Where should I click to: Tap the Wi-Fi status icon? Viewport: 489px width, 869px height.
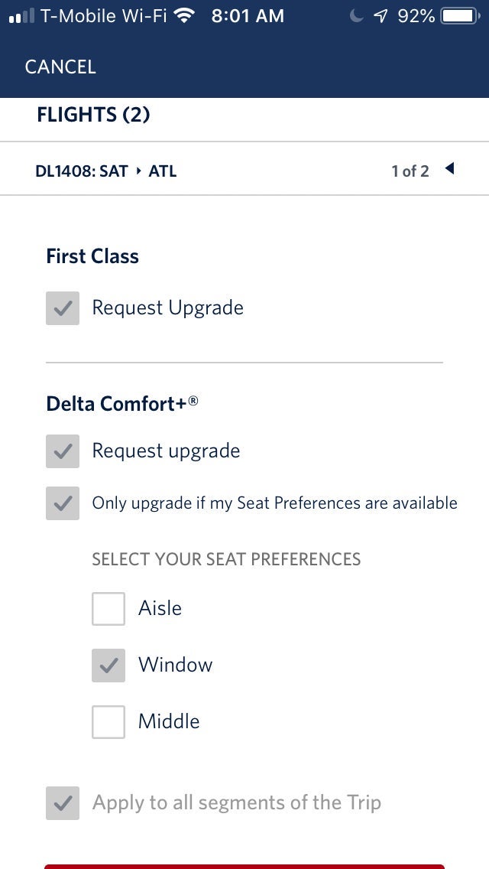(183, 16)
